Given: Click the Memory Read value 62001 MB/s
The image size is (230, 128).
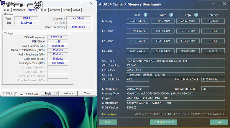Looking at the screenshot, I should [x=137, y=21].
